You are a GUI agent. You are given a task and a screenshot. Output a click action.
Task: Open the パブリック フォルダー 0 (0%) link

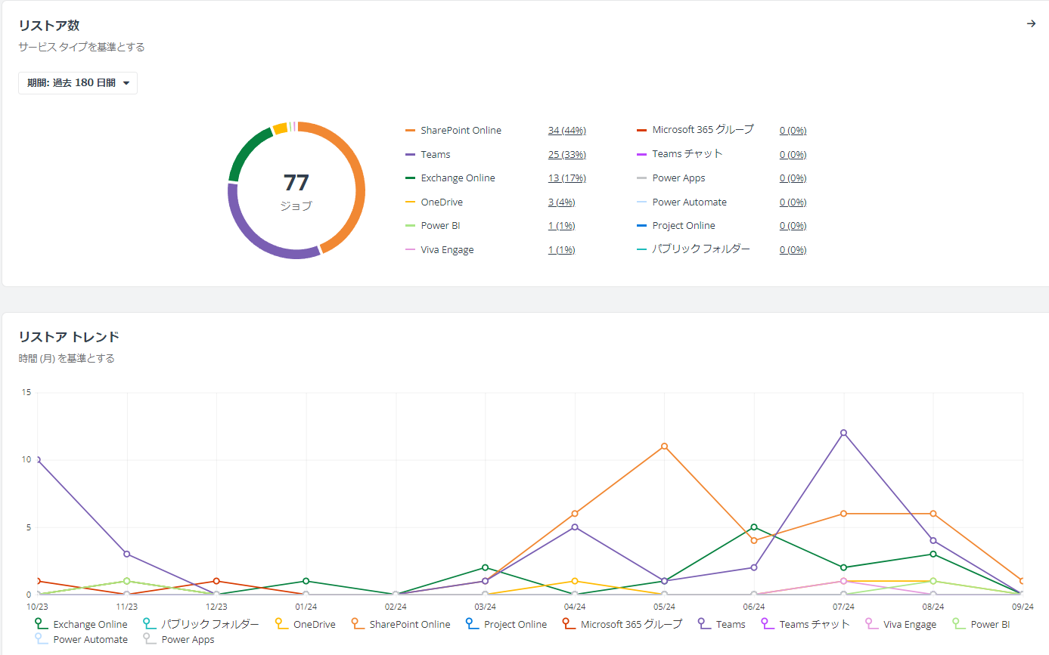pyautogui.click(x=793, y=249)
